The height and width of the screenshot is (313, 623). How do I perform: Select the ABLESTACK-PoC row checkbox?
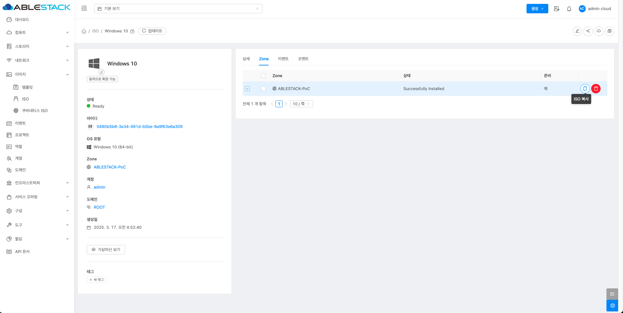[263, 88]
